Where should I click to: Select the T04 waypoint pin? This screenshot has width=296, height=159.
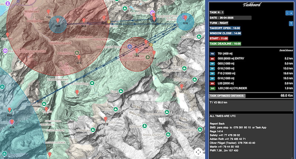(x=154, y=53)
